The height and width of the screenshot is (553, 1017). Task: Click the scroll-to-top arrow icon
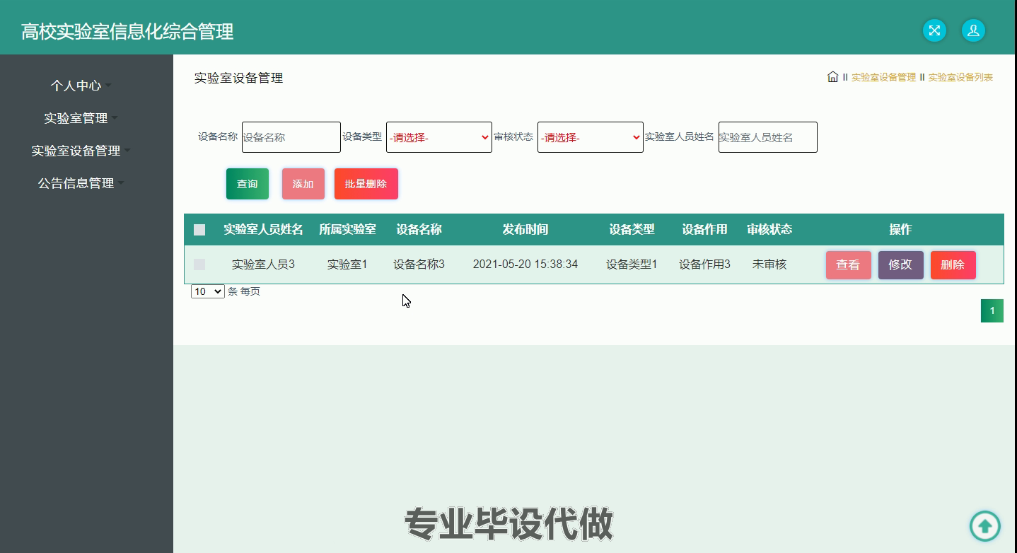coord(984,526)
